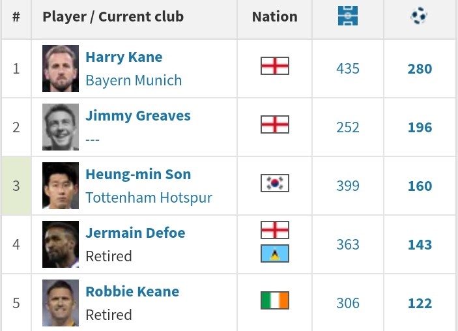The height and width of the screenshot is (331, 458).
Task: Click Harry Kane's portrait thumbnail
Action: pyautogui.click(x=61, y=68)
